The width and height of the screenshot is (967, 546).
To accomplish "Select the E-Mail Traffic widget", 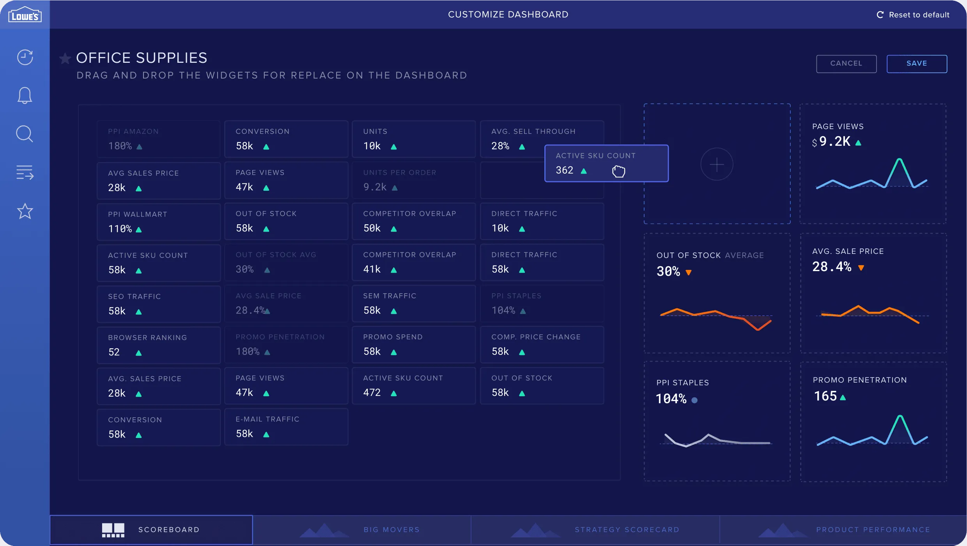I will (x=286, y=427).
